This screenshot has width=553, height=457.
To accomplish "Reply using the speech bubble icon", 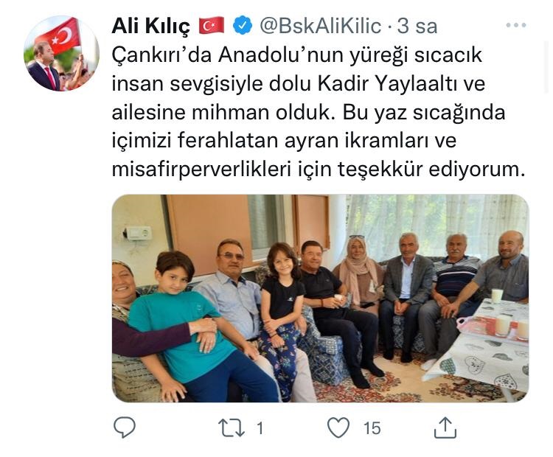I will click(125, 428).
